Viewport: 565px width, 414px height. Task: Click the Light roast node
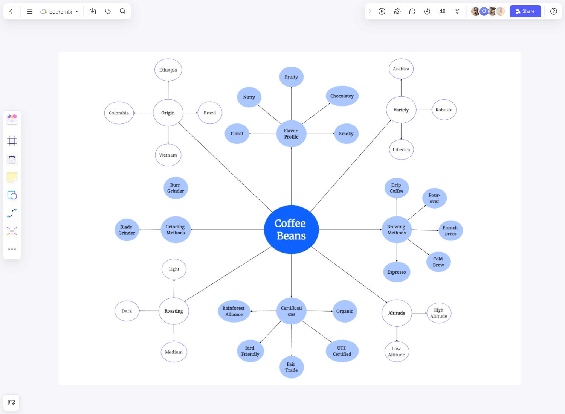[x=174, y=269]
